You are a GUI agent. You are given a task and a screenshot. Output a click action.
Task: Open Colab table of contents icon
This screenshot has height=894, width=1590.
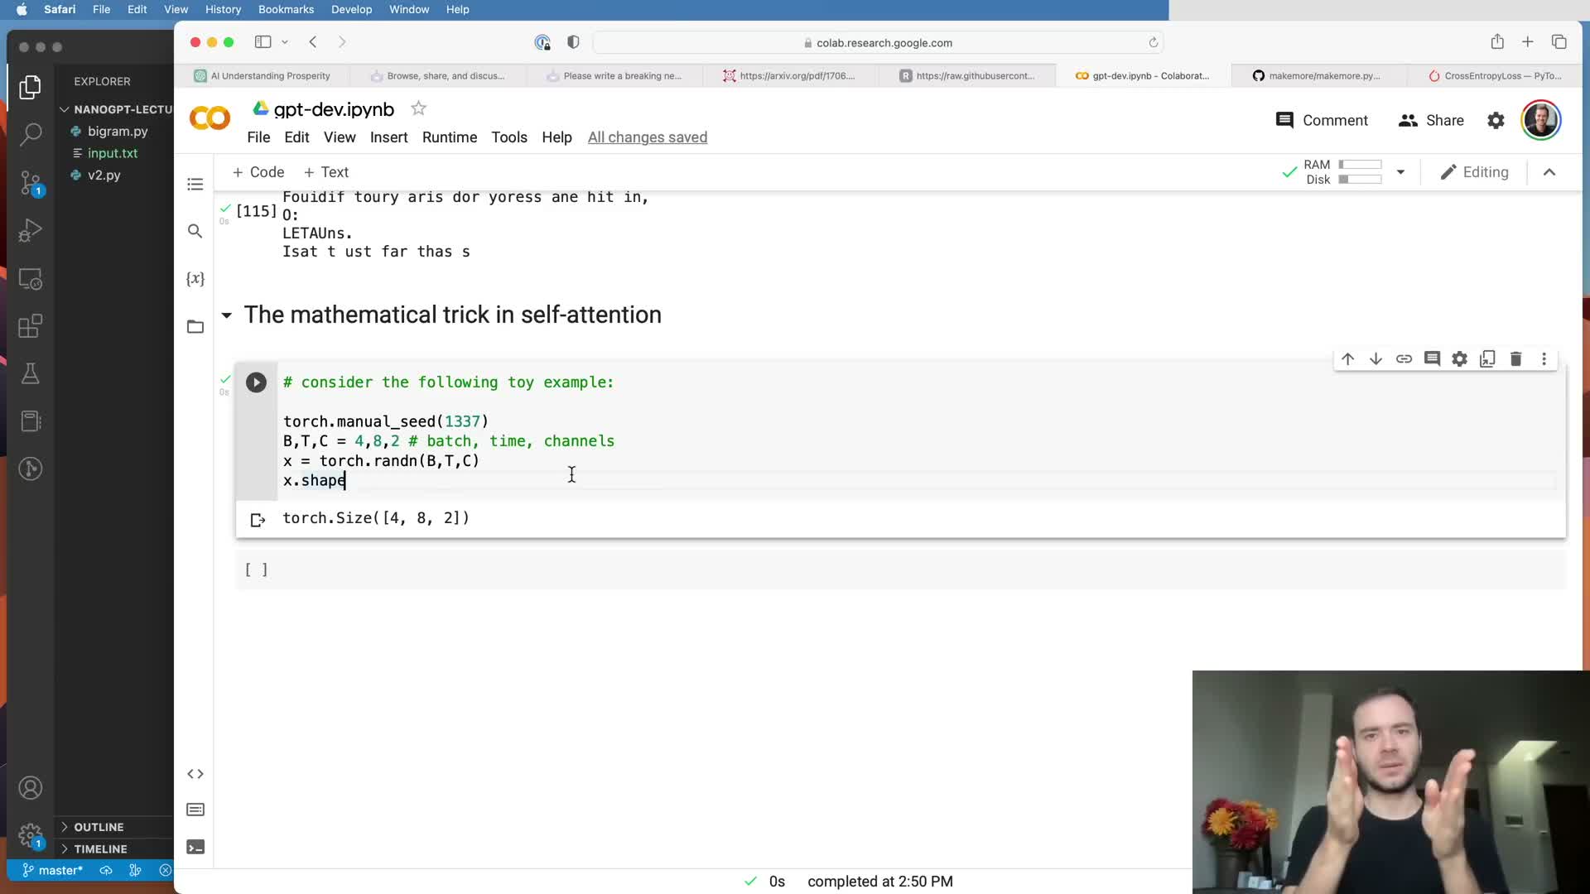[195, 184]
